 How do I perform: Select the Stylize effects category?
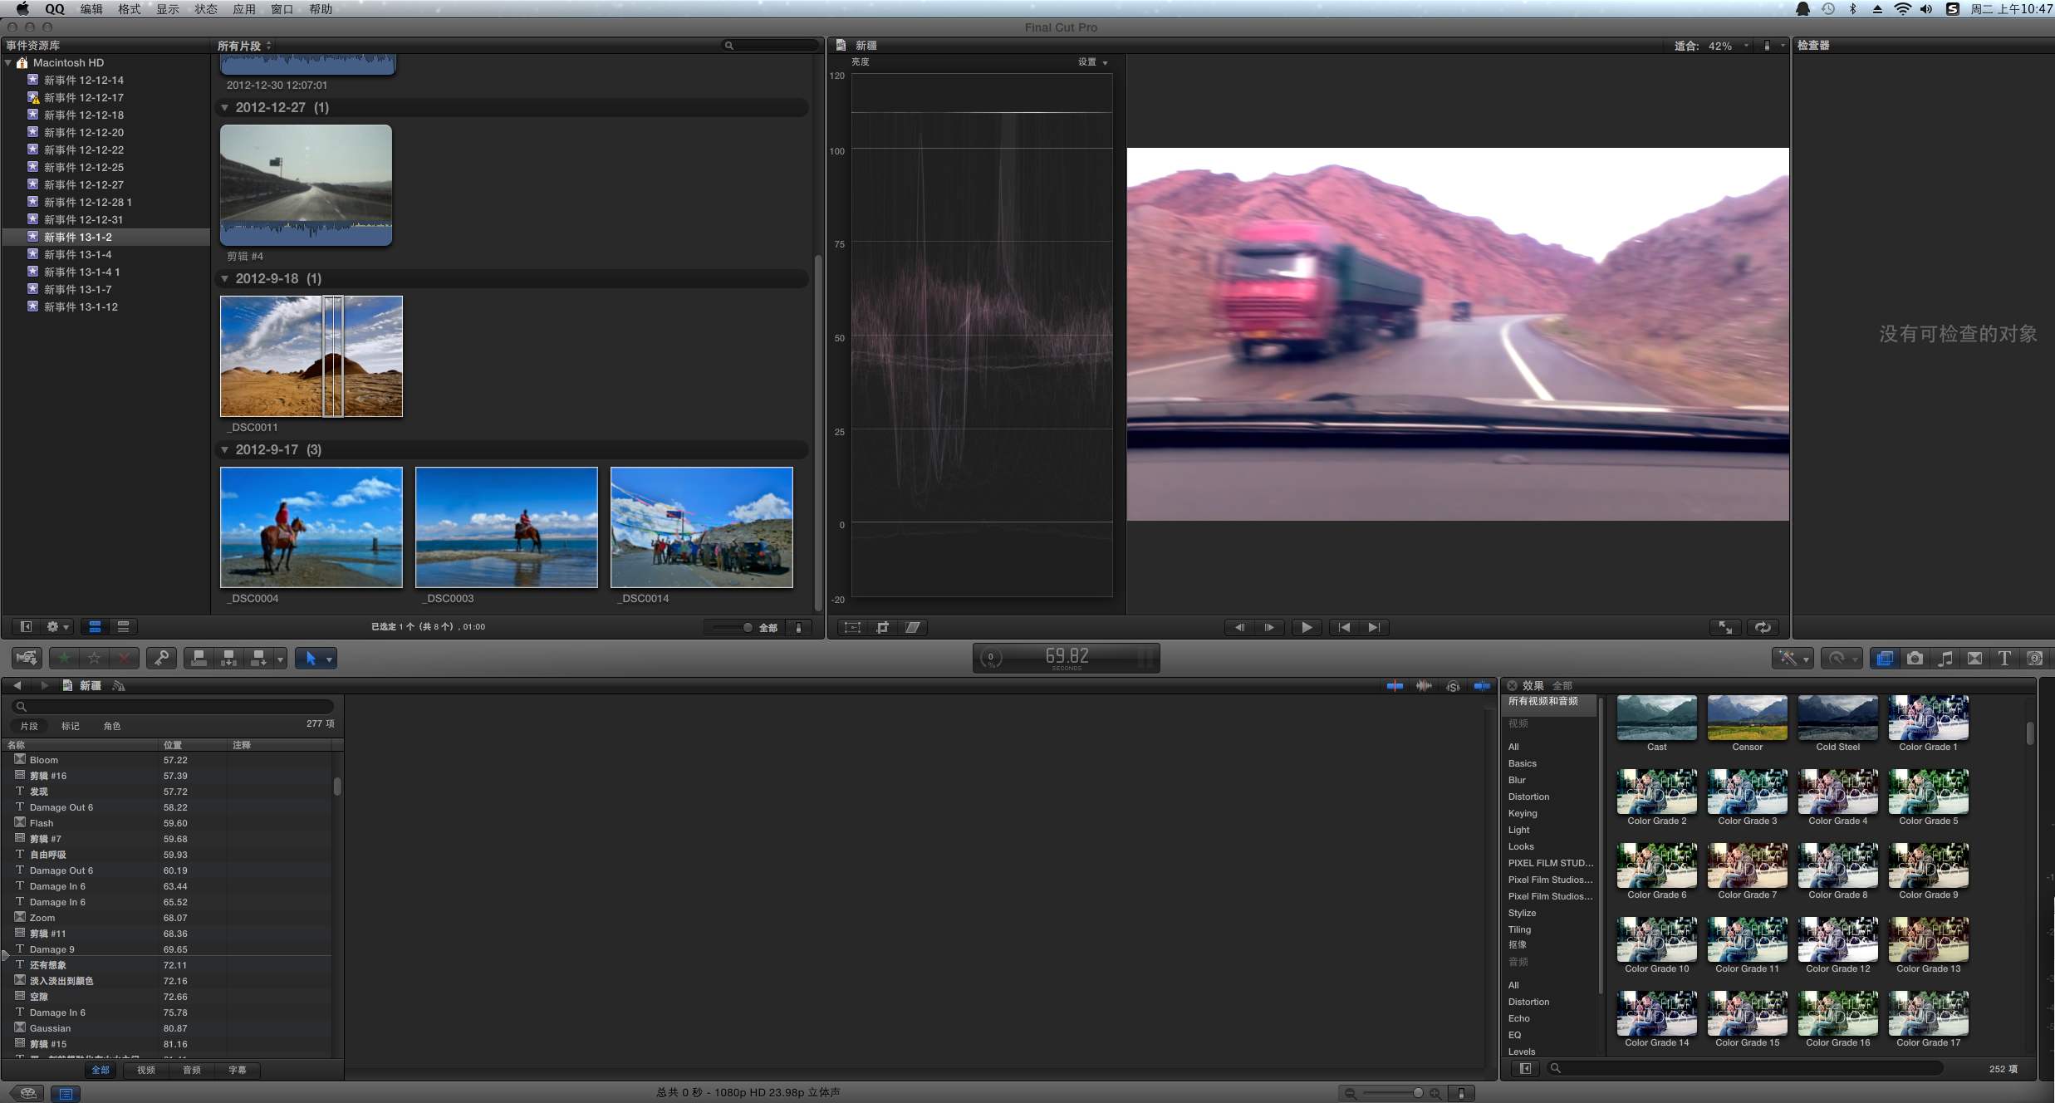coord(1522,913)
